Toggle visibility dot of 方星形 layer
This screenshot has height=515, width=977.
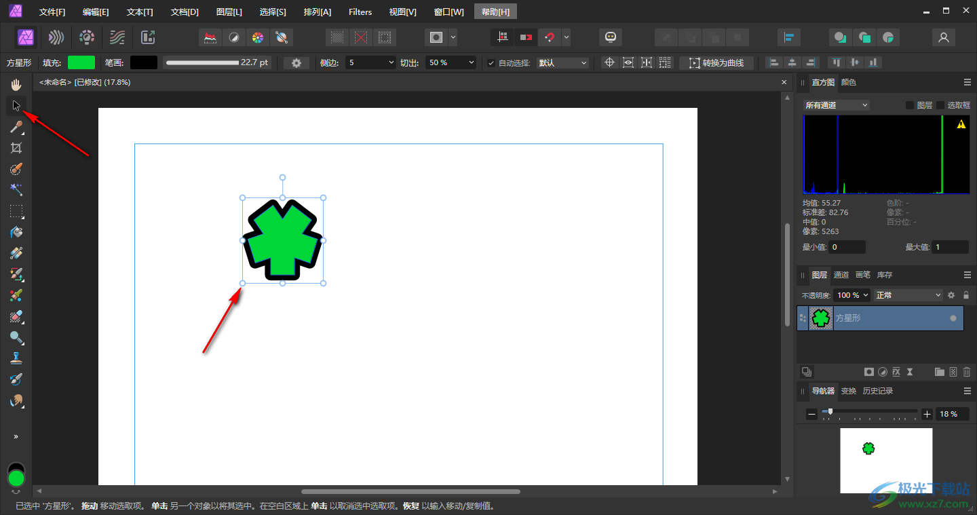point(953,318)
